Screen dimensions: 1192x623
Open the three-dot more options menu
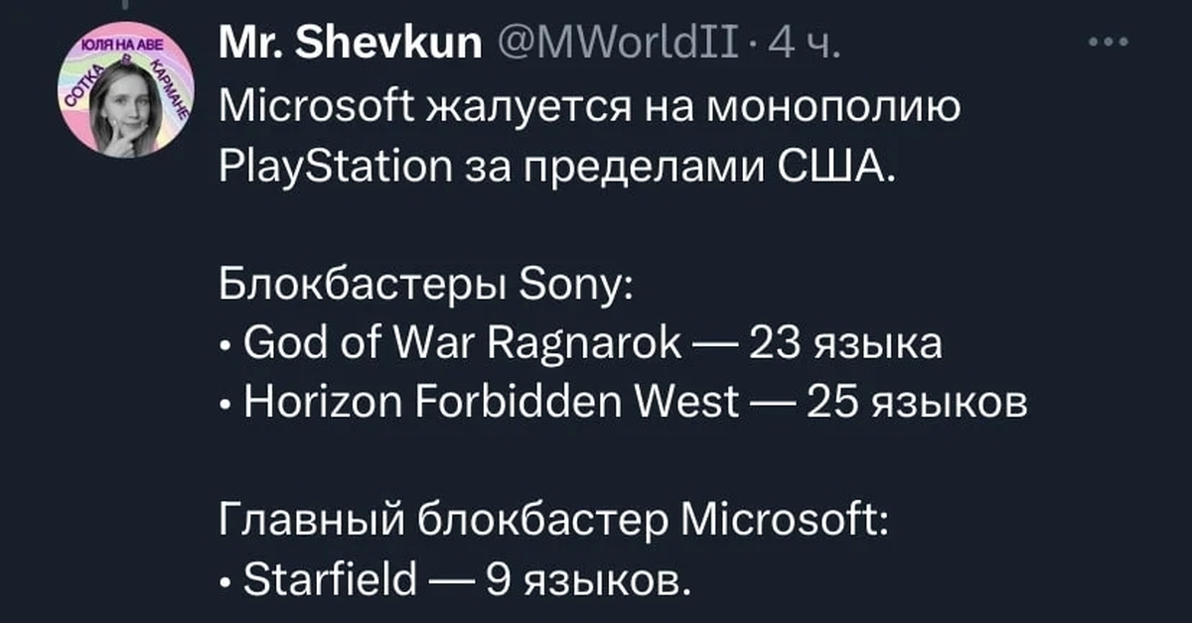coord(1109,43)
